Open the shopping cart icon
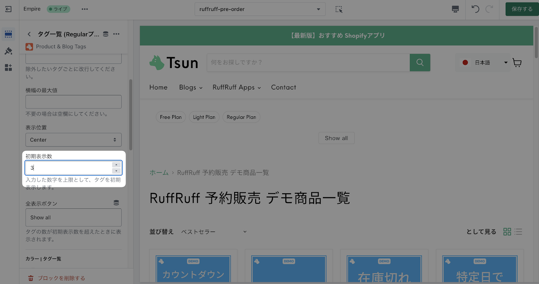 (x=517, y=63)
